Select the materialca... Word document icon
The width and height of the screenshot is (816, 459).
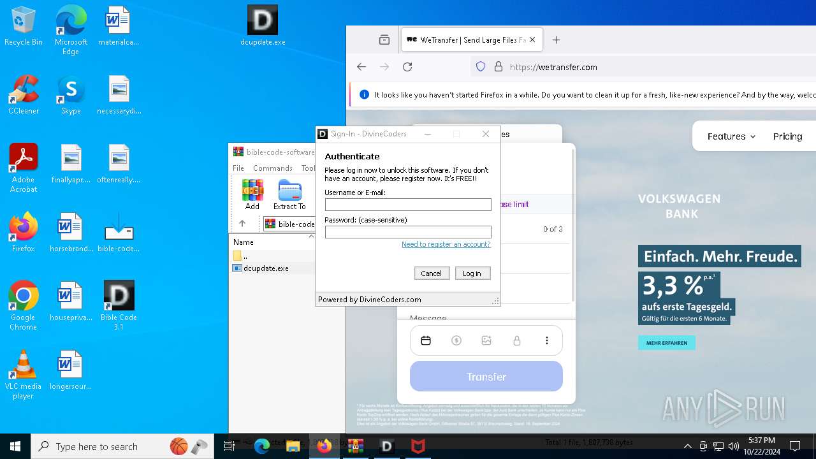(x=119, y=26)
